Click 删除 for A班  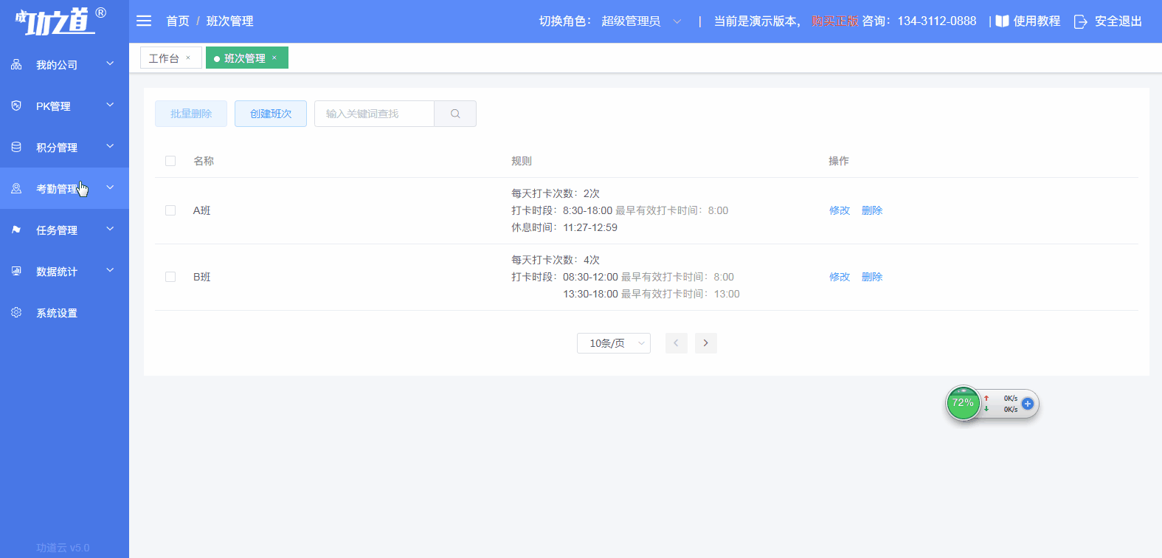tap(872, 210)
